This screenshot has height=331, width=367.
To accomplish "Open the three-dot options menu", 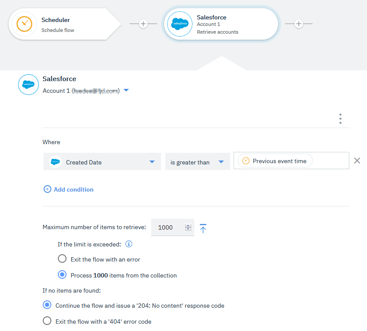I will (340, 119).
